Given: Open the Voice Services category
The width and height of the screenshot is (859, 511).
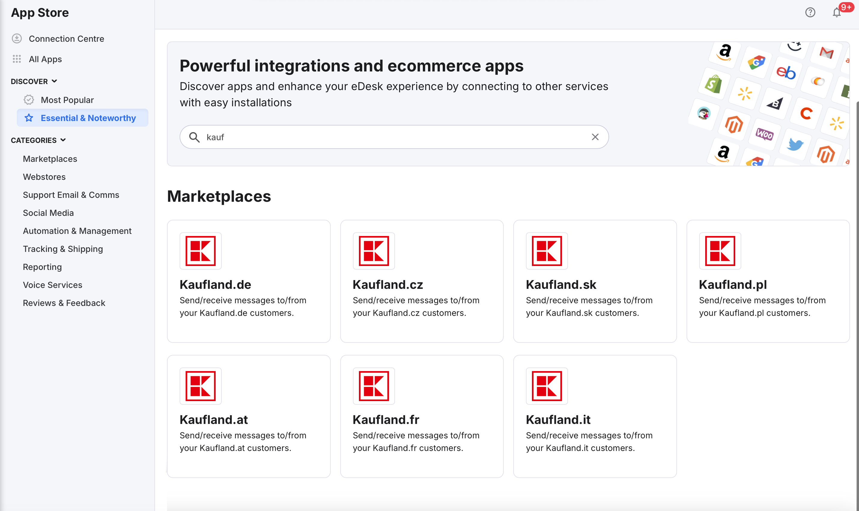Looking at the screenshot, I should tap(53, 285).
